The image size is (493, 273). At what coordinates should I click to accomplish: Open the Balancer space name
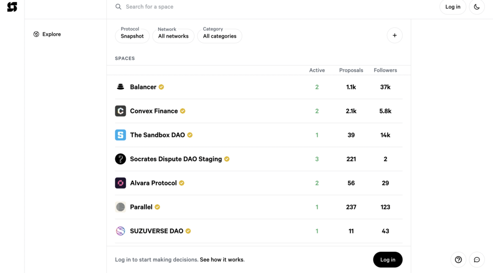pyautogui.click(x=143, y=87)
